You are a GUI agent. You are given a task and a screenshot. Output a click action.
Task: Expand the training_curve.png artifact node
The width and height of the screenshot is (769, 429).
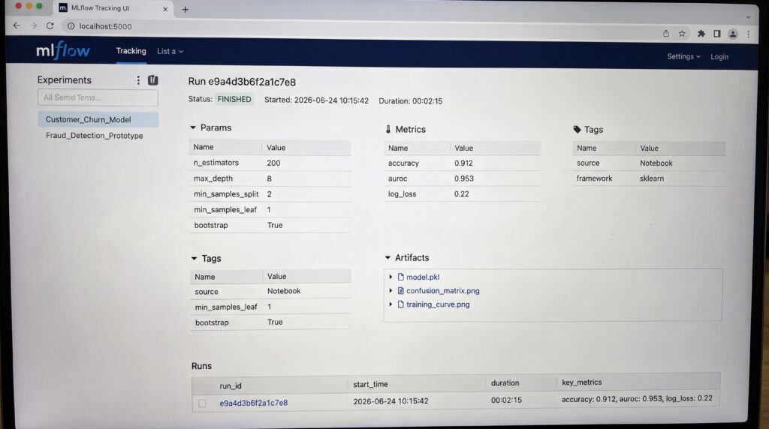pyautogui.click(x=391, y=304)
